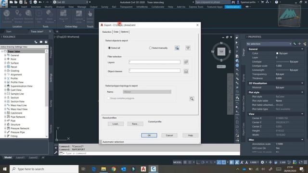Open Google Chrome from taskbar

tap(114, 169)
